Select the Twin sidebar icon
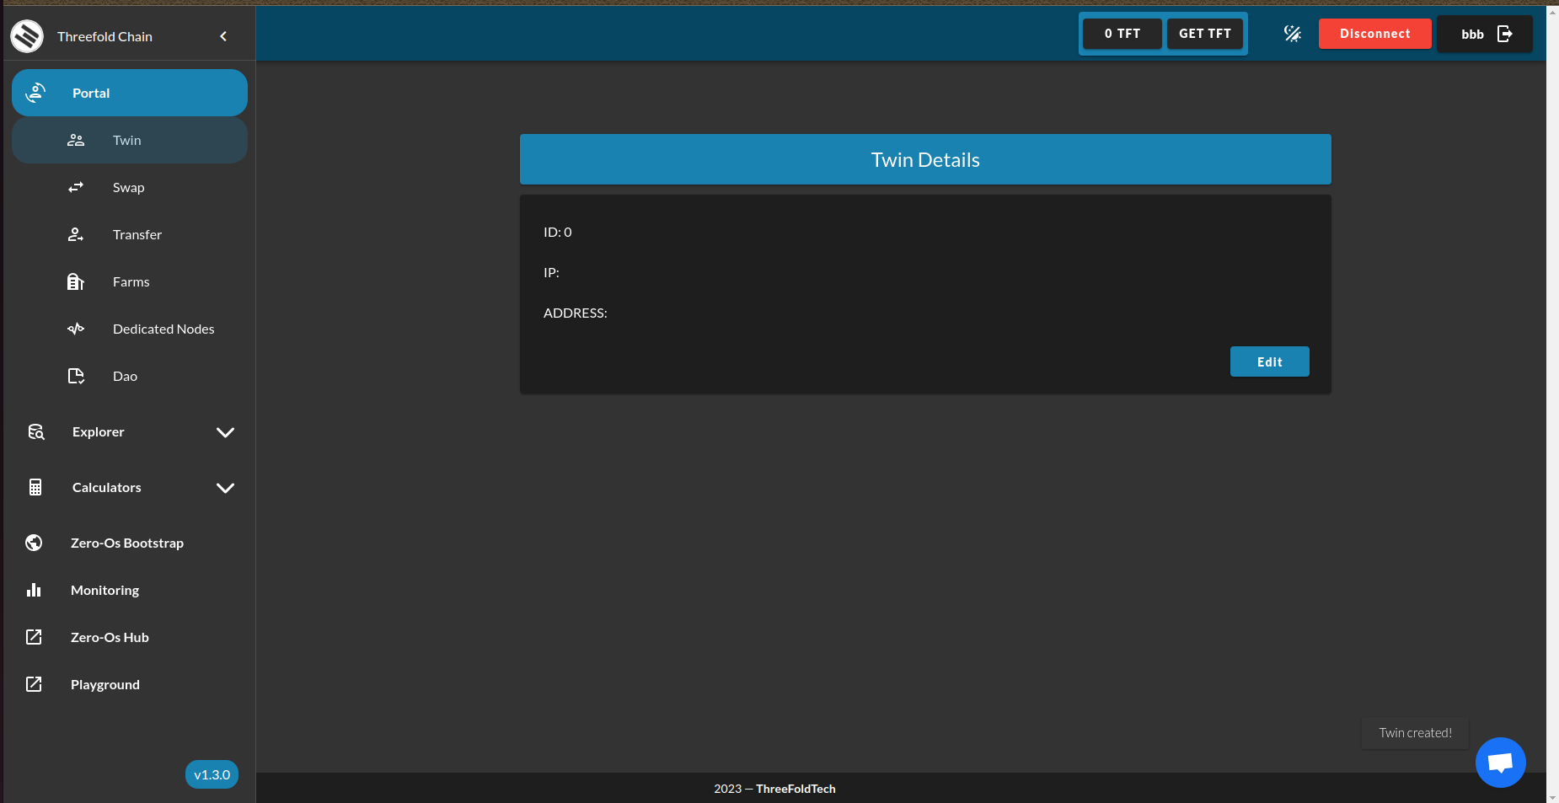Viewport: 1559px width, 803px height. coord(76,140)
